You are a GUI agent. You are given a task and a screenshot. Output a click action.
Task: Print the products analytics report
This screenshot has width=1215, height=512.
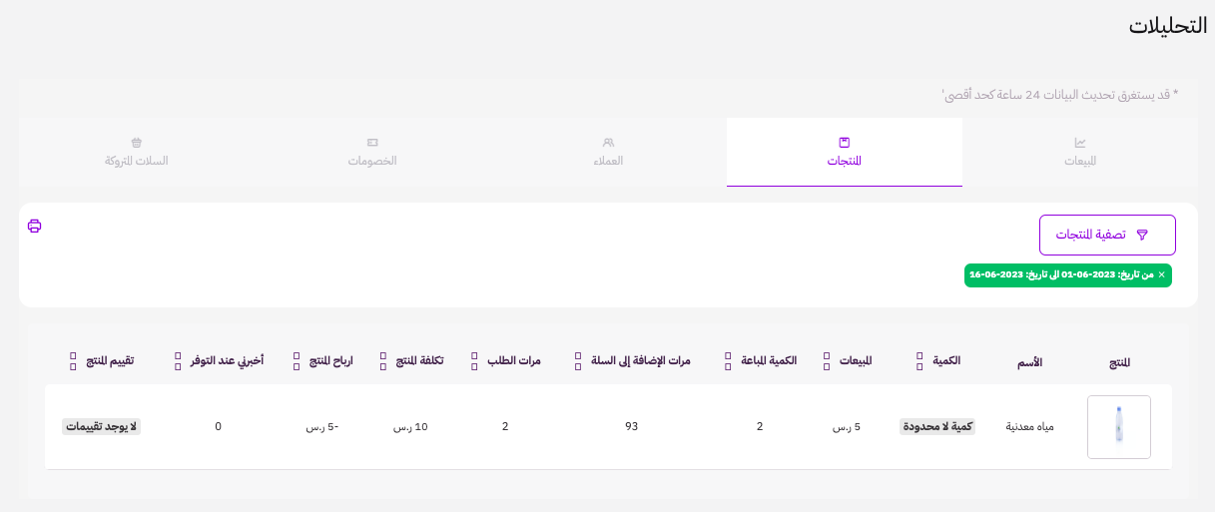35,226
